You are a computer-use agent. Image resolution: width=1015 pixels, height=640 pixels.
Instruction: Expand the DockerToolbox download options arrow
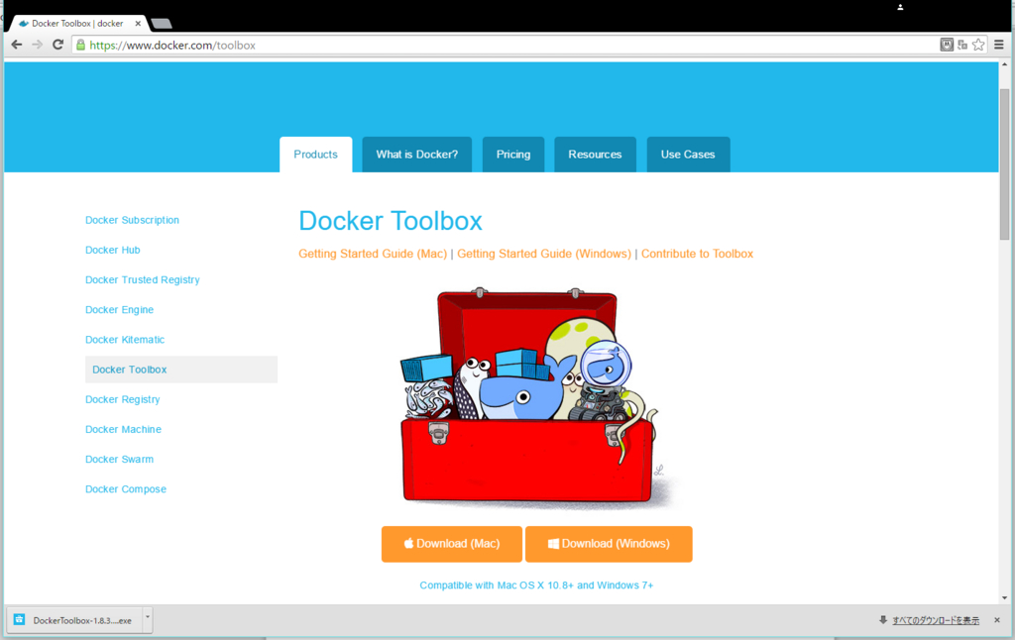tap(148, 619)
